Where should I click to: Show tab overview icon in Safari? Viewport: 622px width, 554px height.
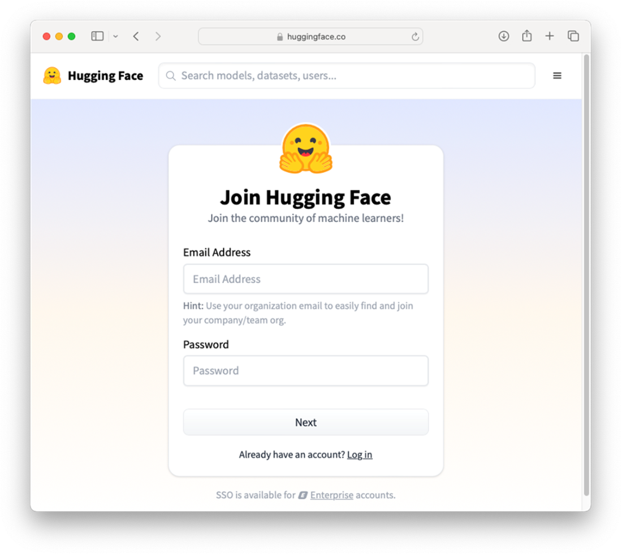tap(573, 36)
